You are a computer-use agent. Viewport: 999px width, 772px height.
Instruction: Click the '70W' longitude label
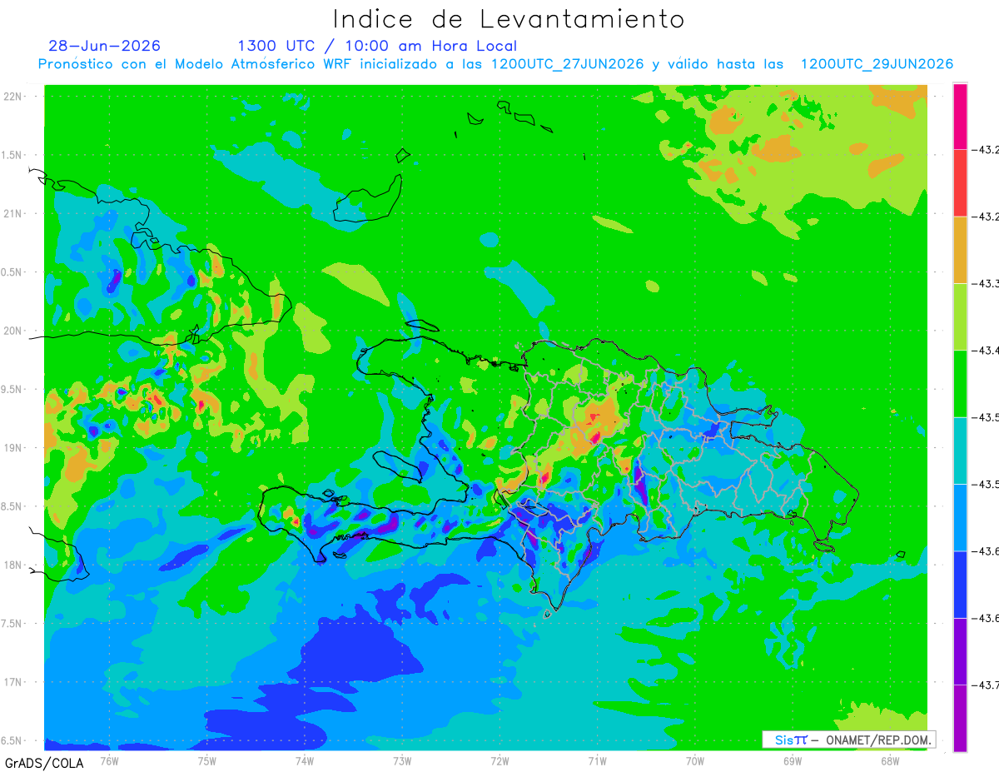pyautogui.click(x=694, y=760)
